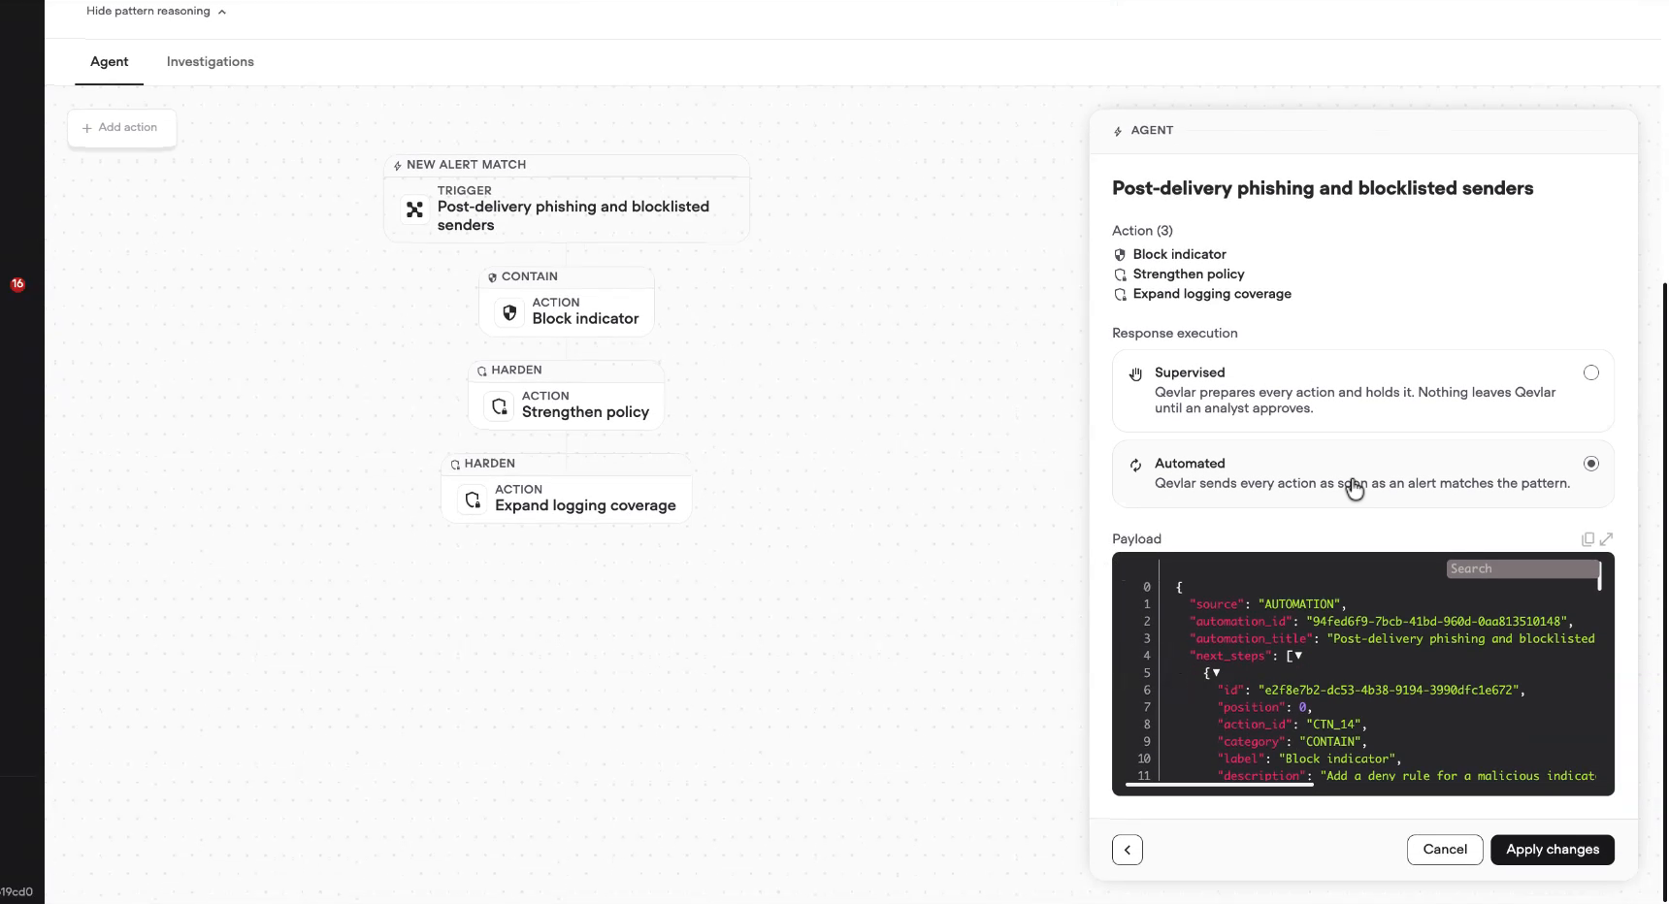The image size is (1669, 904).
Task: Click the payload vertical scrollbar
Action: point(1599,576)
